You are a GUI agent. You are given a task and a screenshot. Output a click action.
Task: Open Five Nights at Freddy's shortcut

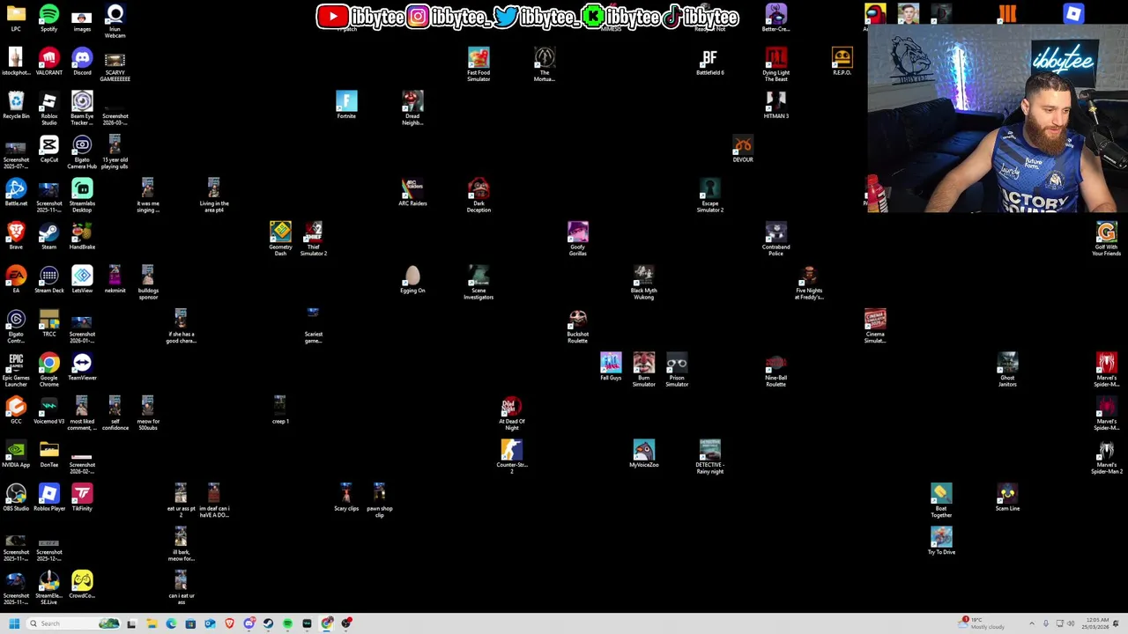(809, 283)
